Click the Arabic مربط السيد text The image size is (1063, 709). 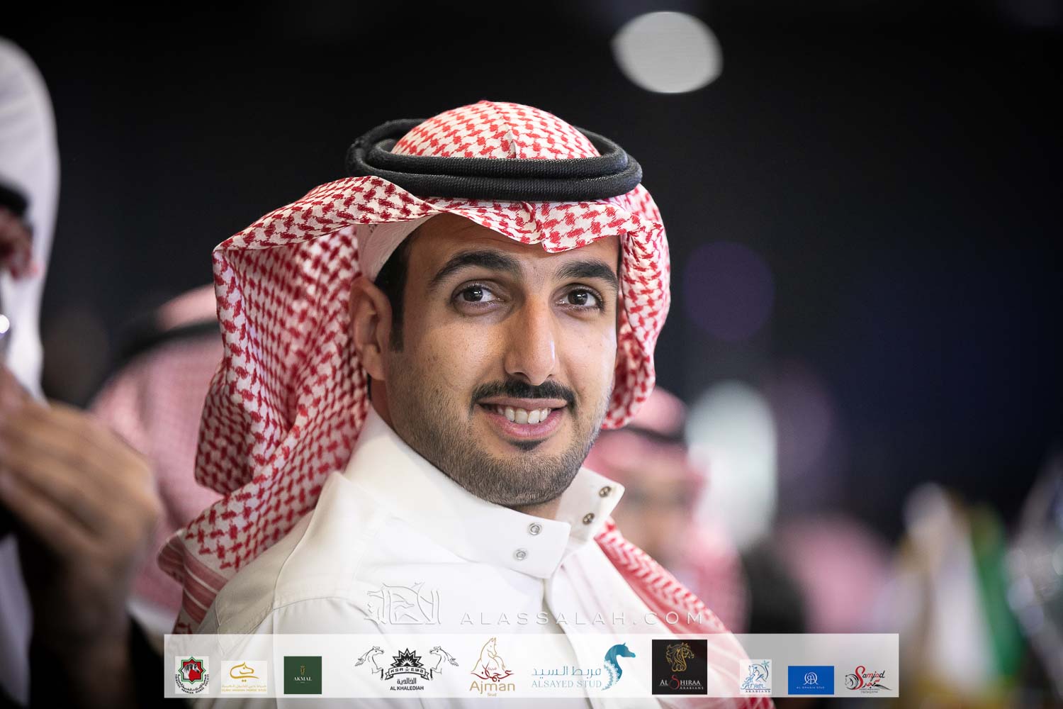point(567,670)
